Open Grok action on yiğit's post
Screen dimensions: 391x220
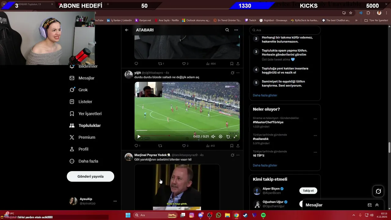tap(232, 73)
